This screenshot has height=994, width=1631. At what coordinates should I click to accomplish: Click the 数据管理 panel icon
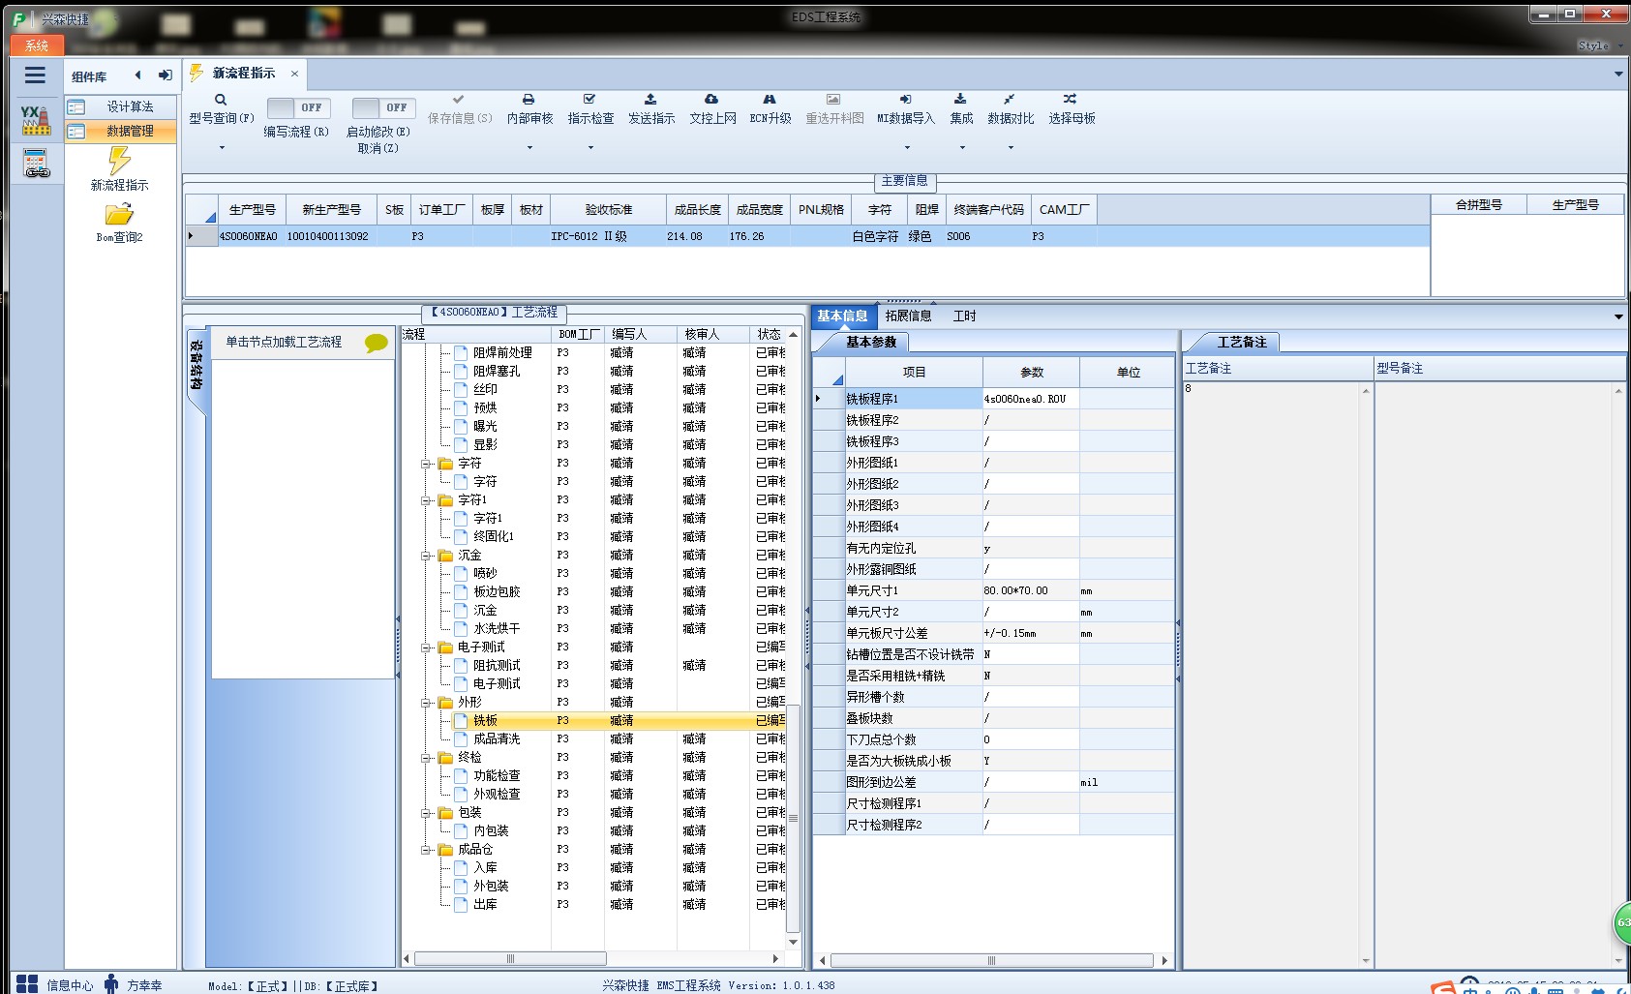point(76,131)
